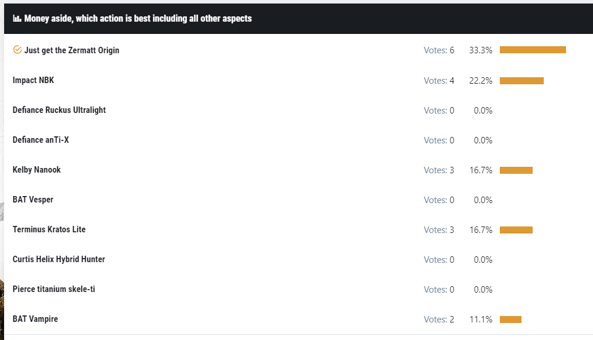Screen dimensions: 593x340
Task: View 'Votes: 0' for Pierce titanium skele-ti
Action: pos(439,289)
